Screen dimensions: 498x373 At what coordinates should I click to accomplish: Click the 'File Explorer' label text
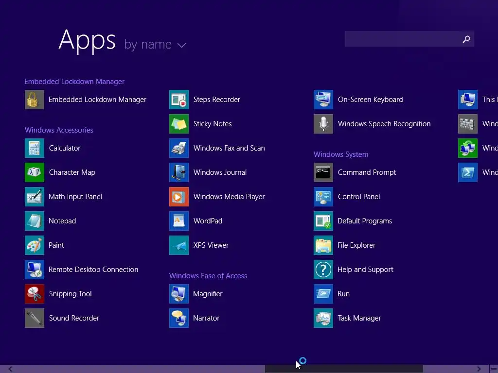point(356,245)
